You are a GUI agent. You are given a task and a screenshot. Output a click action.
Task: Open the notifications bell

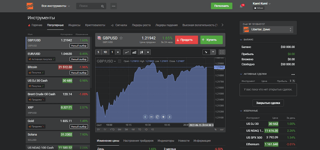[x=242, y=6]
